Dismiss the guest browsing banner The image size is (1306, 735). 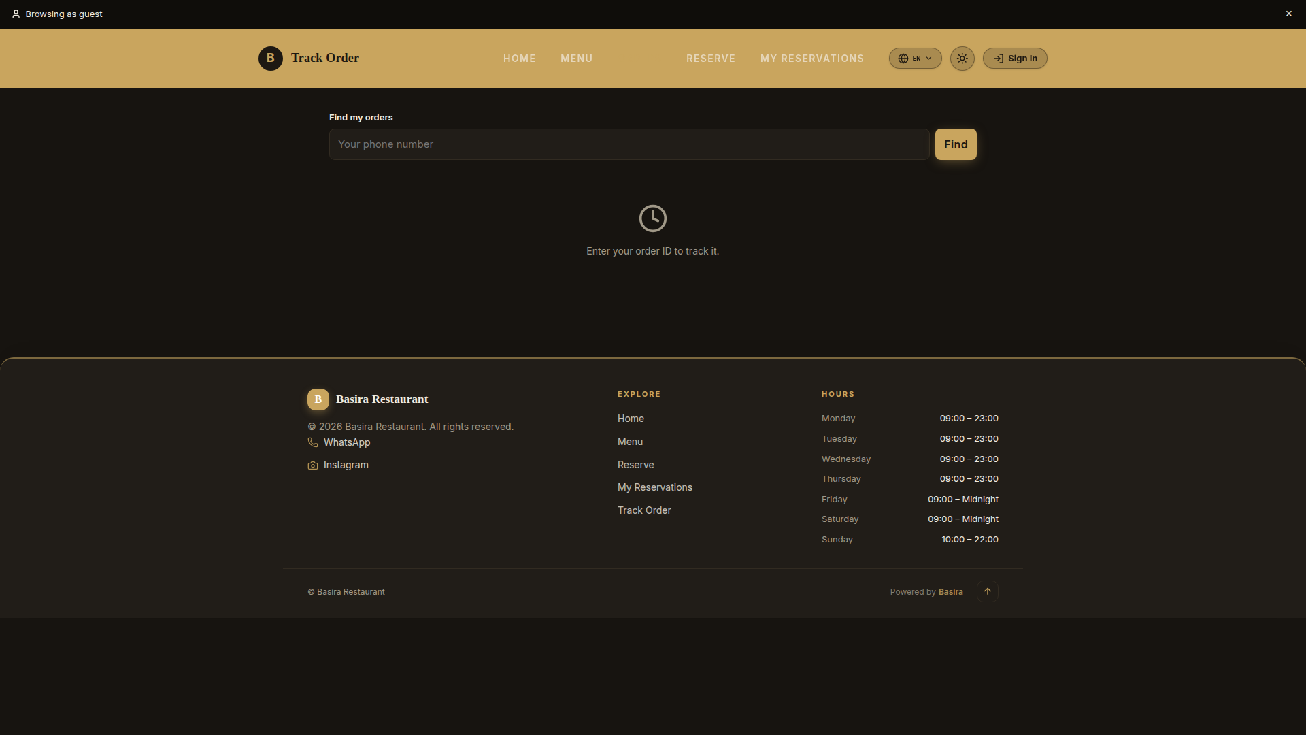pos(1288,14)
